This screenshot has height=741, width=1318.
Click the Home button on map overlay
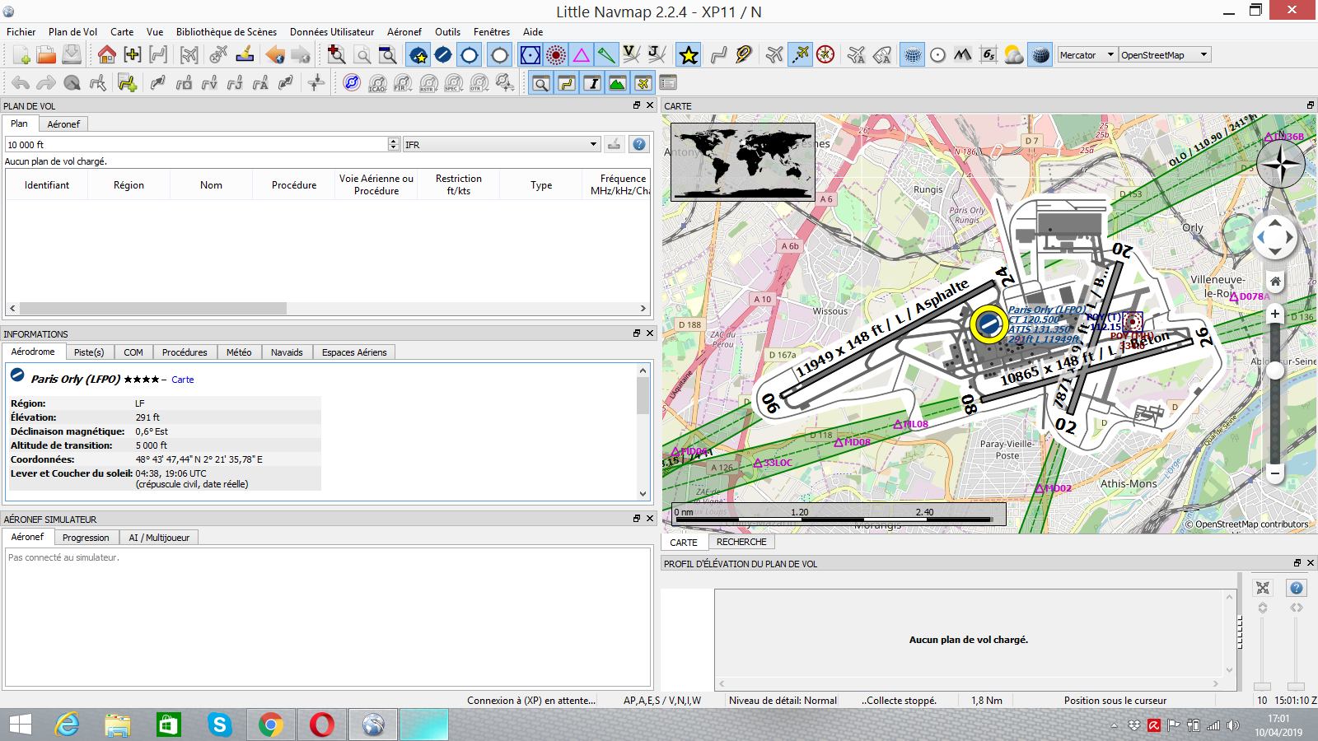click(x=1275, y=282)
